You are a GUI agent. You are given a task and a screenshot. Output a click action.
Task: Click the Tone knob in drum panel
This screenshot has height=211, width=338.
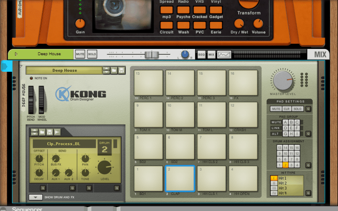(85, 173)
